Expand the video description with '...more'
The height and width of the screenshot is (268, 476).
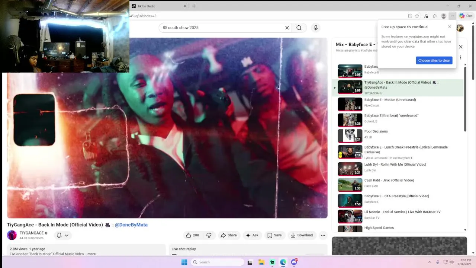point(90,254)
